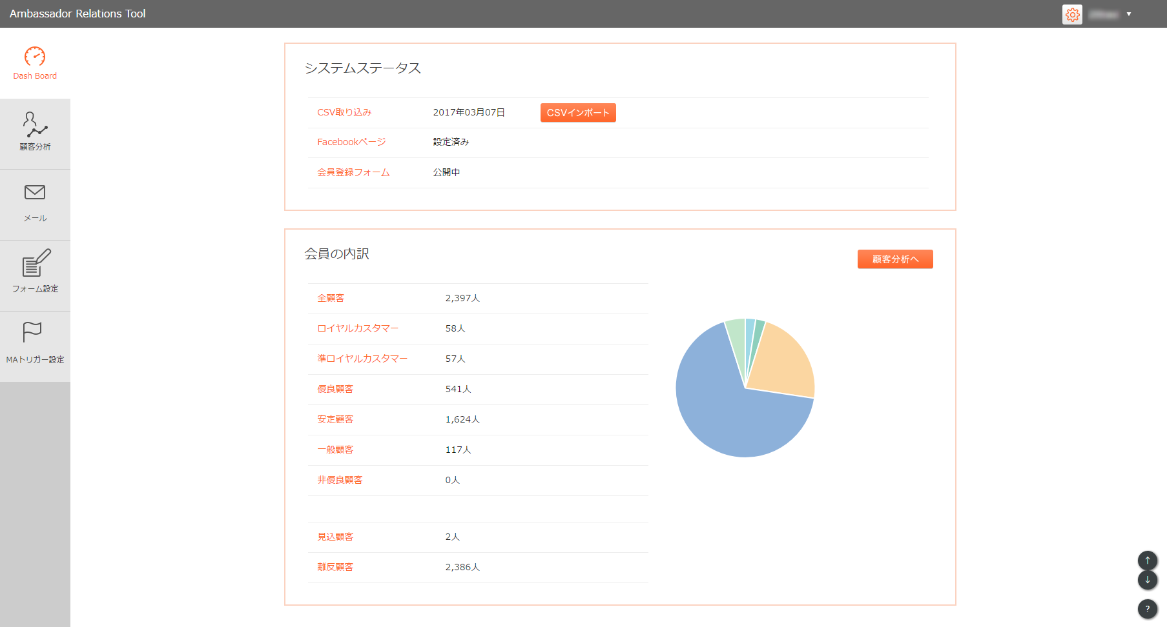Click the scroll-to-top arrow icon
Image resolution: width=1167 pixels, height=627 pixels.
(x=1148, y=561)
